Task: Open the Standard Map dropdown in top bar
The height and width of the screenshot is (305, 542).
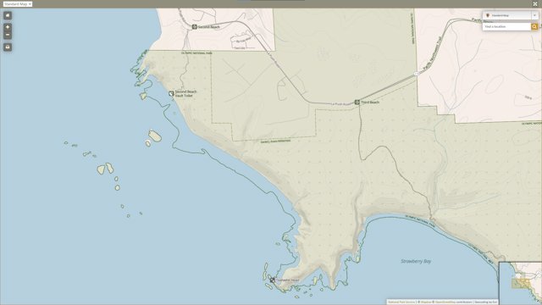Action: coord(17,4)
